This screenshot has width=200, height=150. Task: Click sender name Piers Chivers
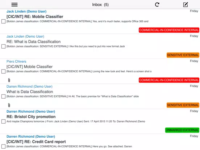(16, 61)
